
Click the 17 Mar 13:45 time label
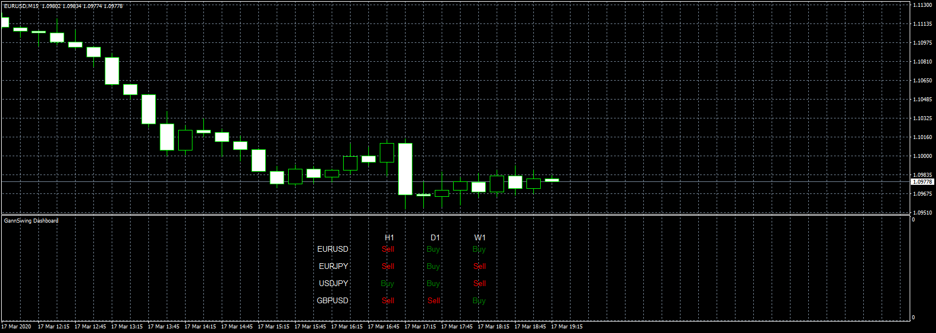[x=163, y=327]
